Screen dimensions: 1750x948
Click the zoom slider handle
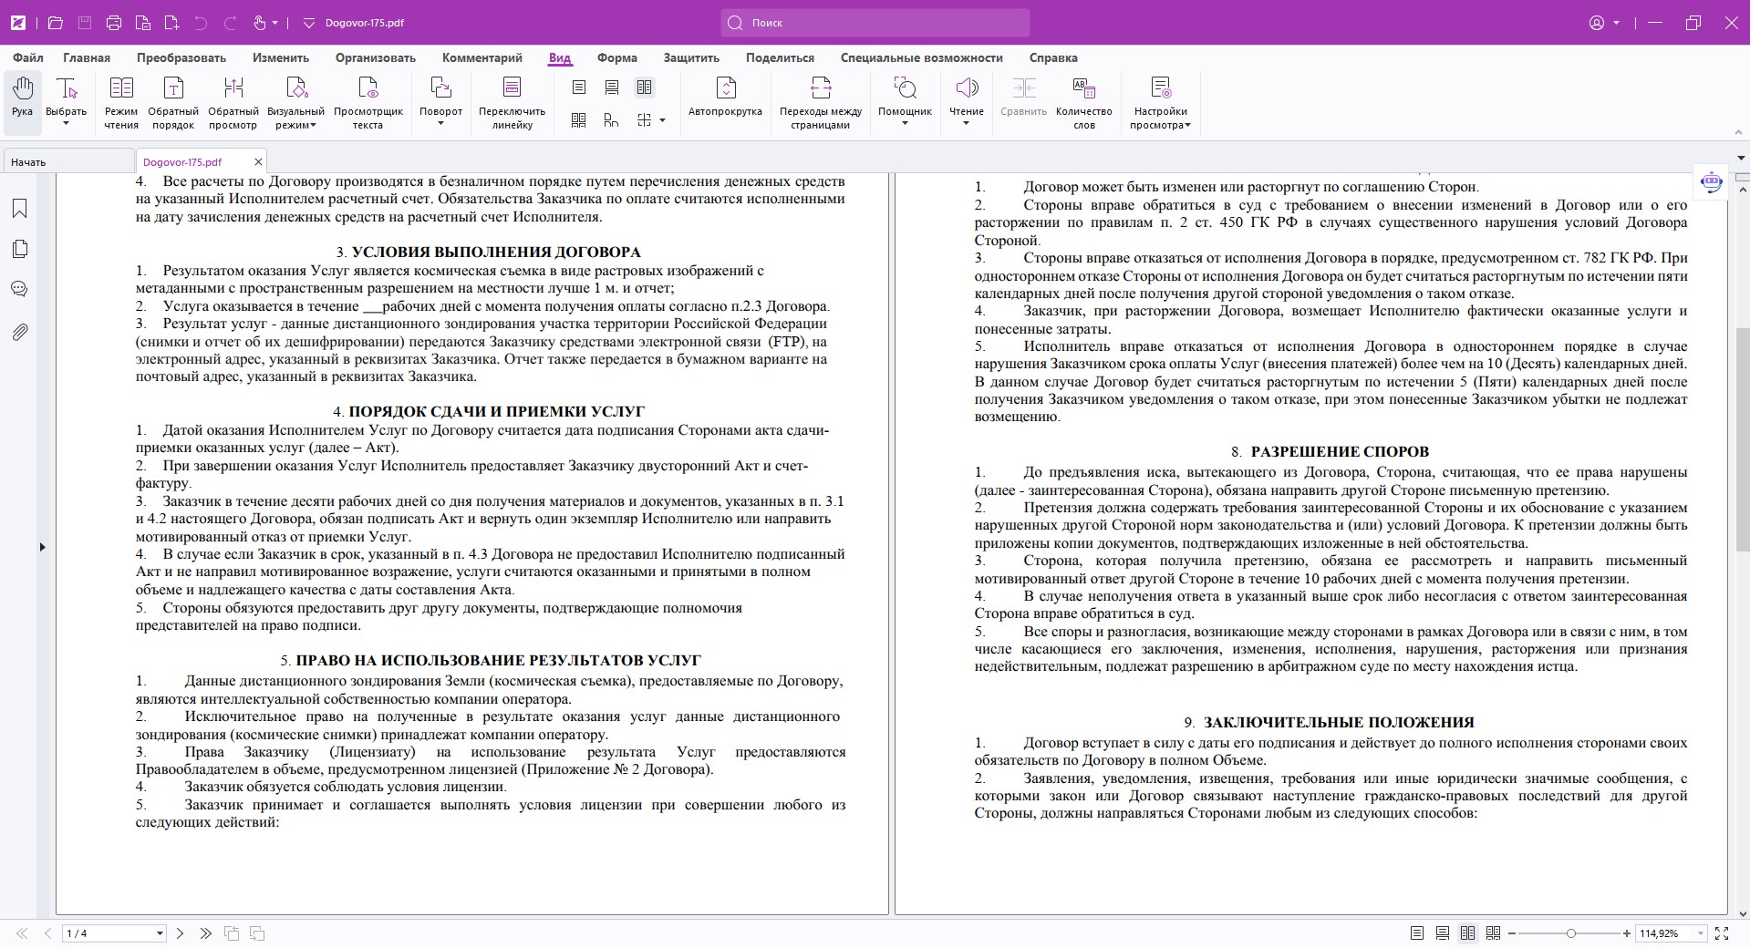[x=1570, y=933]
